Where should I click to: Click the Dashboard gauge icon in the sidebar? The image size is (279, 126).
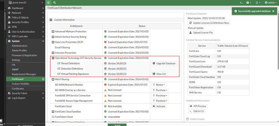click(9, 8)
